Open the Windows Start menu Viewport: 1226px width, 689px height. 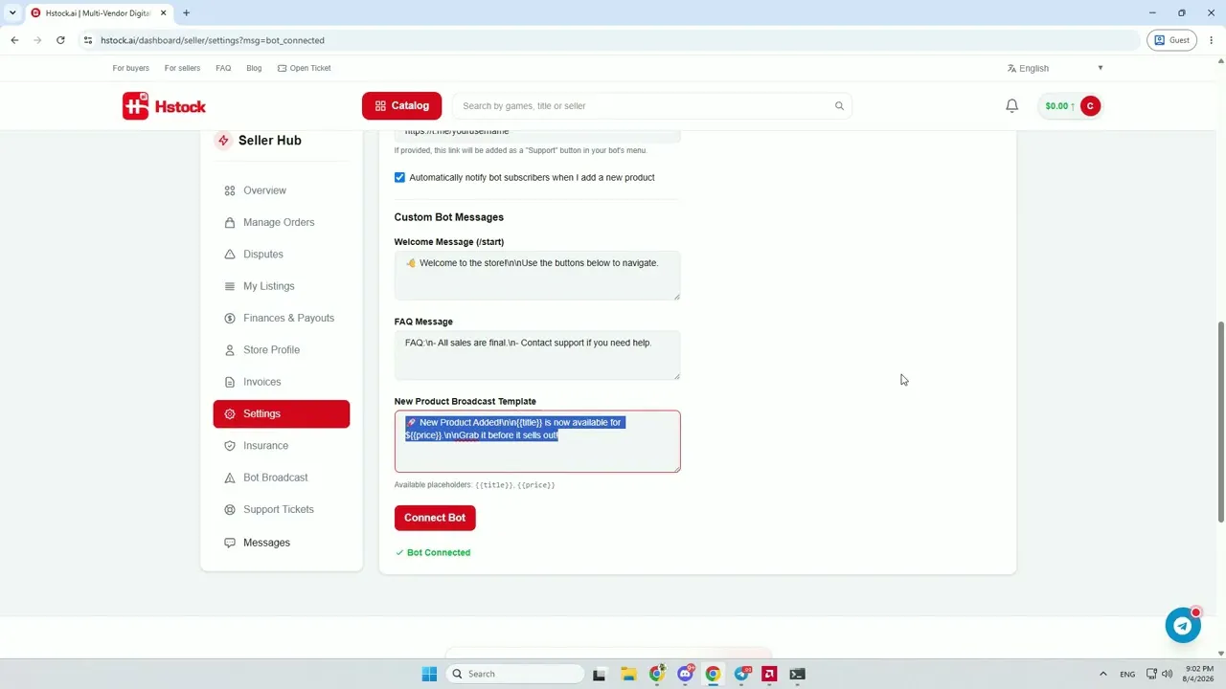point(429,674)
